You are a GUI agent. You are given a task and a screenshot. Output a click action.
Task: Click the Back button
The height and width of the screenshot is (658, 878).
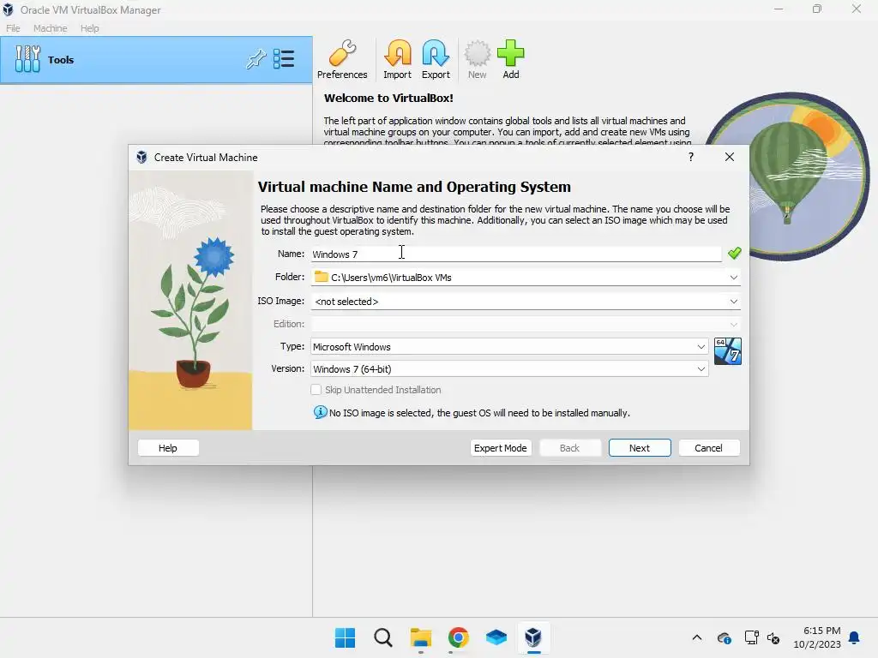click(570, 447)
